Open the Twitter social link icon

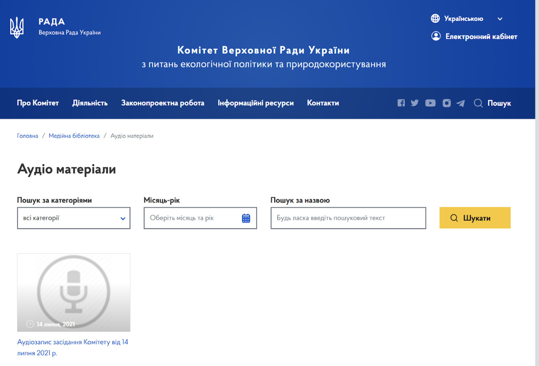415,103
